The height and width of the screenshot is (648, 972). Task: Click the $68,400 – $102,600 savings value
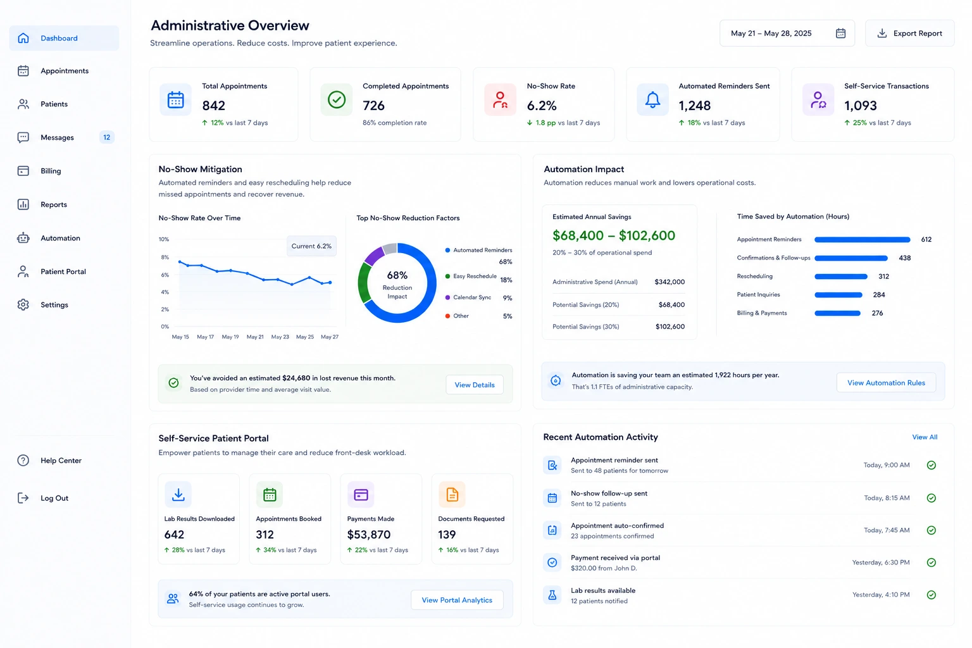click(x=614, y=235)
